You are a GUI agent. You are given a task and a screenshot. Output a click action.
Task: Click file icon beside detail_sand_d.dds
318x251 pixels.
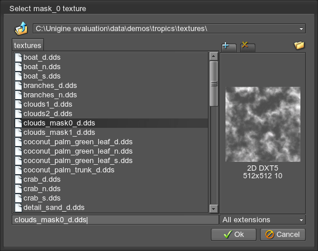click(x=19, y=208)
